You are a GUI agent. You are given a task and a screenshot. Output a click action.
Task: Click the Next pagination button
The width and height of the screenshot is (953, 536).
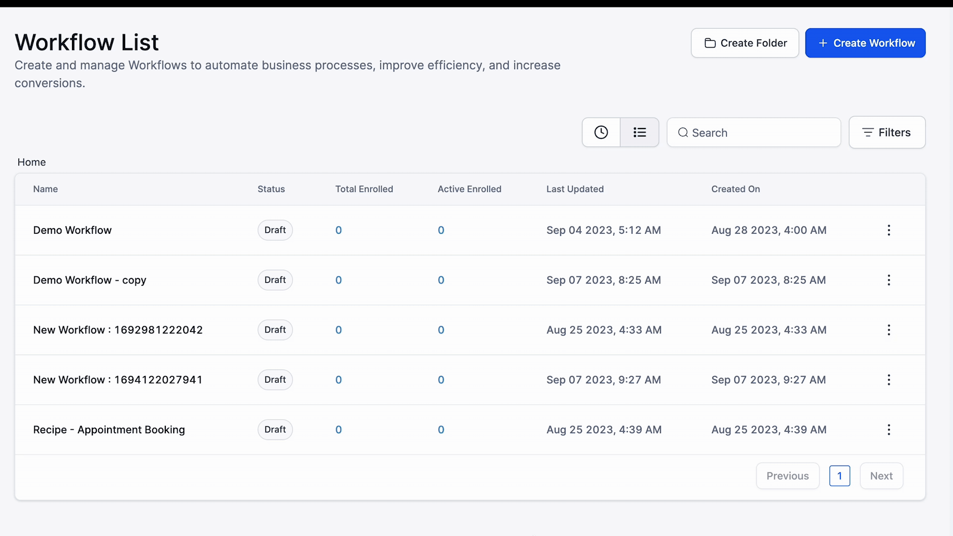coord(881,476)
